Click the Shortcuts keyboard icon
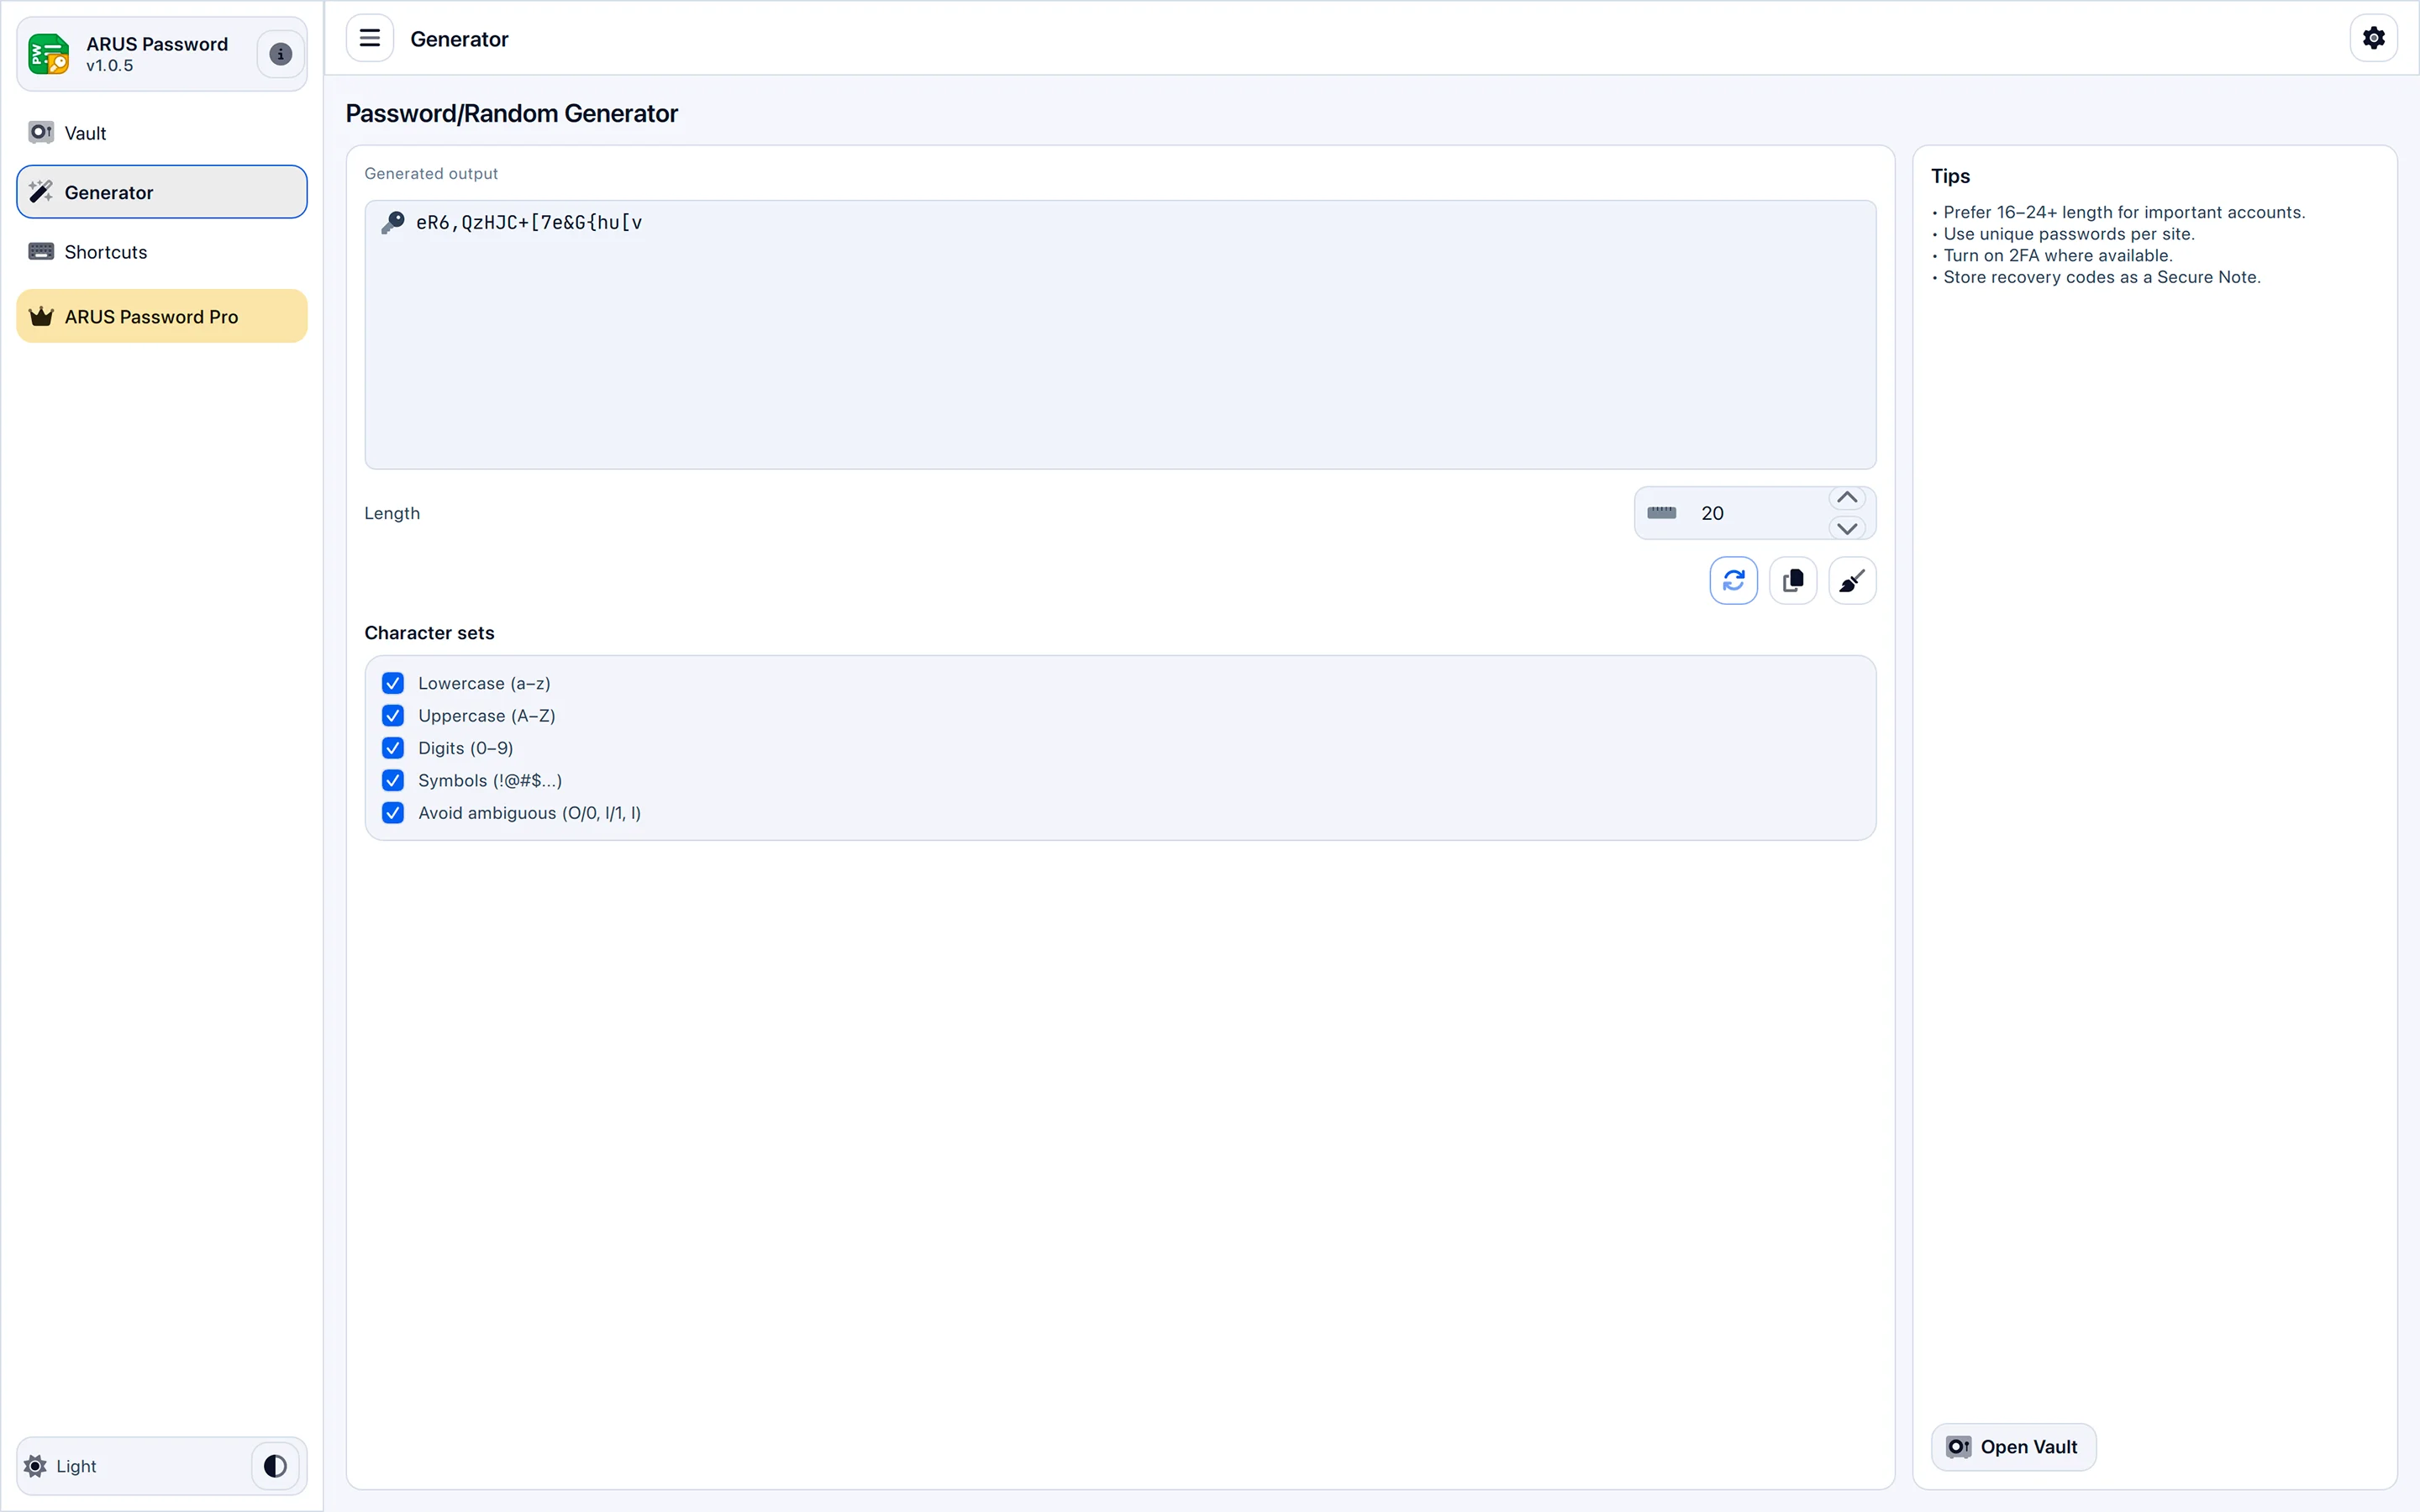The width and height of the screenshot is (2420, 1512). click(x=40, y=251)
